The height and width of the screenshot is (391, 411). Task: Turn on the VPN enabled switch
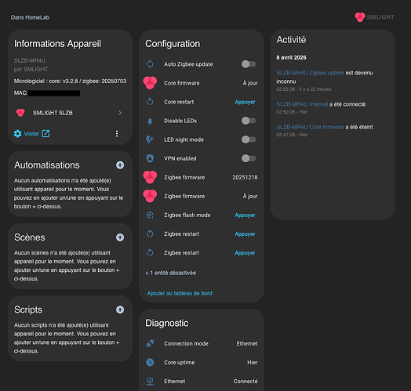249,158
